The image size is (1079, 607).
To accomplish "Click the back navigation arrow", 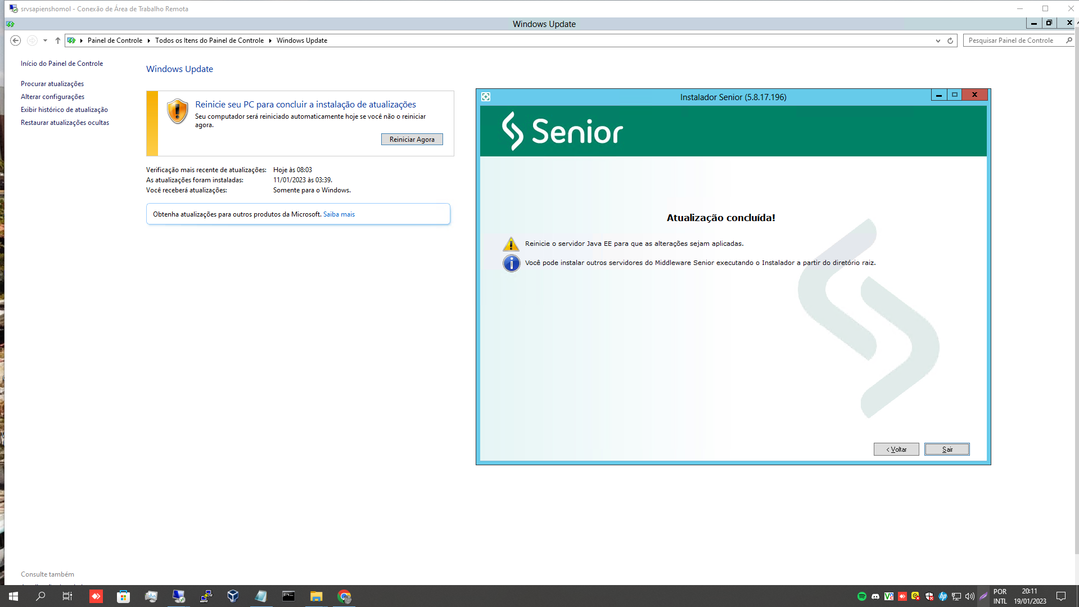I will click(16, 41).
